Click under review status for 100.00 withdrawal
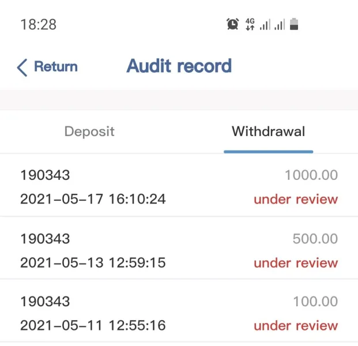 pos(296,326)
